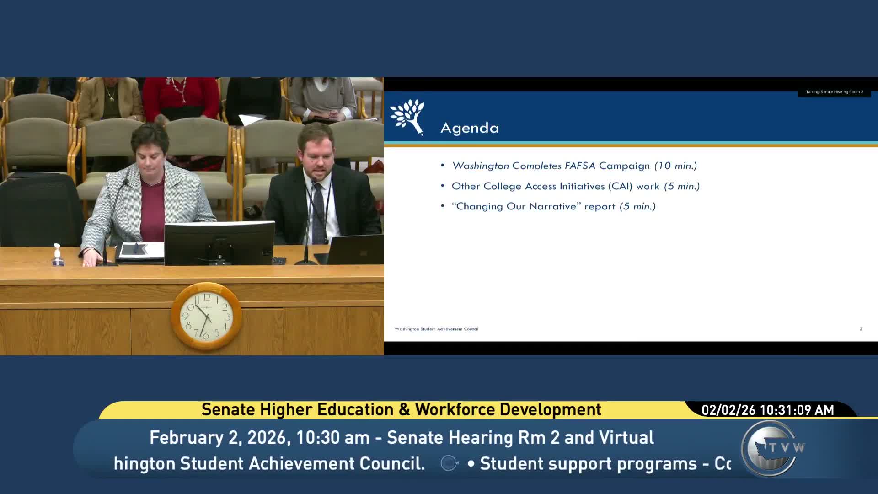The image size is (878, 494).
Task: Click Other College Access Initiatives bullet
Action: pyautogui.click(x=575, y=186)
